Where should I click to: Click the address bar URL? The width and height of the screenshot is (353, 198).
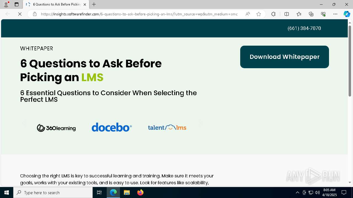pyautogui.click(x=139, y=14)
